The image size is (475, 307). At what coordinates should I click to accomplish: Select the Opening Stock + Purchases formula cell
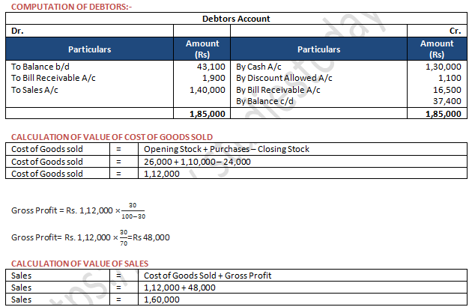226,149
